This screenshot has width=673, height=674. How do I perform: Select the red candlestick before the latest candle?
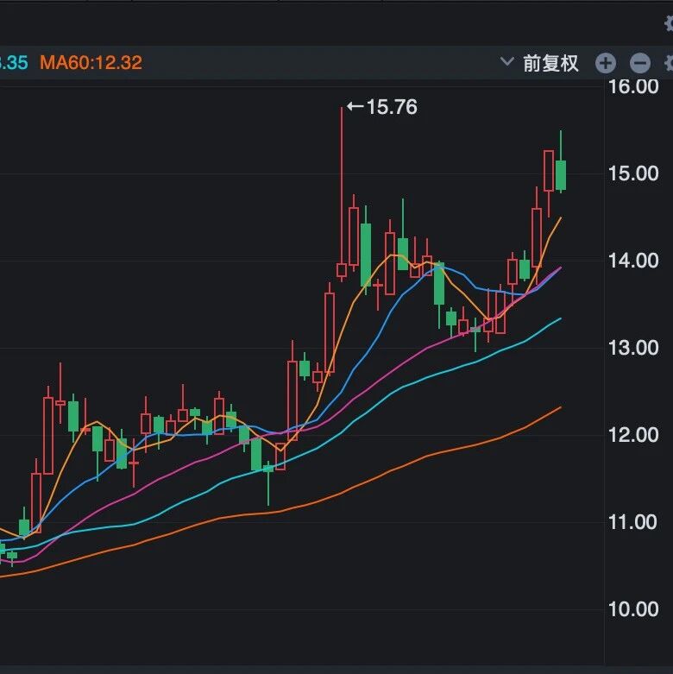click(x=549, y=171)
